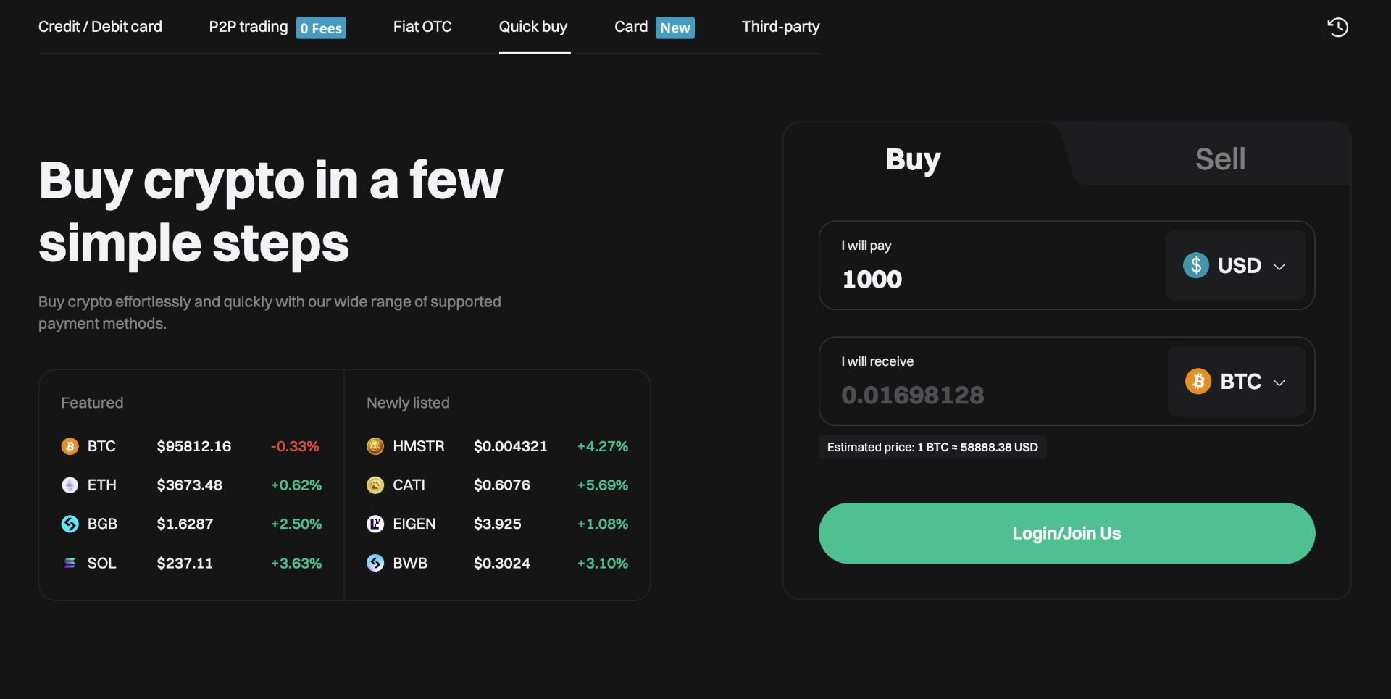
Task: Click the EIGEN coin icon
Action: point(375,524)
